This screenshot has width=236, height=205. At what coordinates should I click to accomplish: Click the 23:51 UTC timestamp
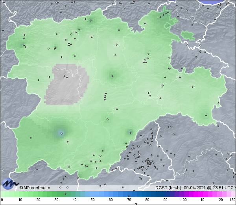[x=223, y=188]
